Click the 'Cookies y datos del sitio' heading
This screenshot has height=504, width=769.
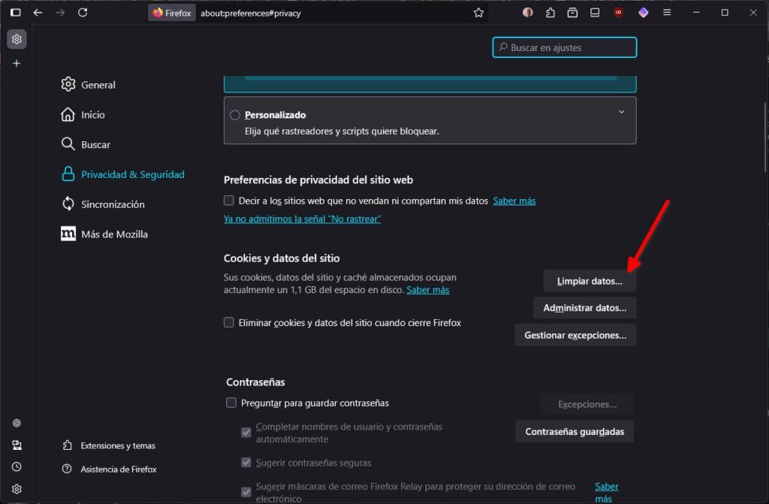282,258
